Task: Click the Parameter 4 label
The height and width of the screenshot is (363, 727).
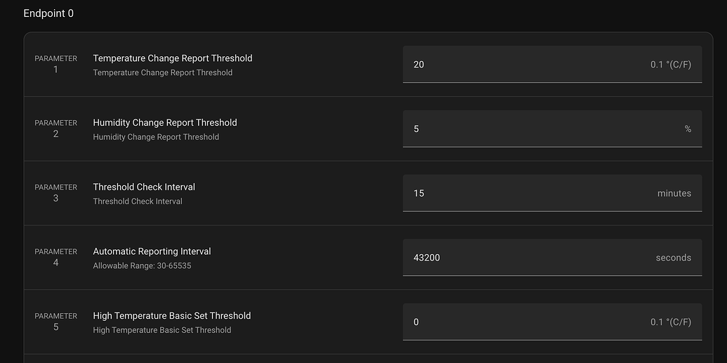Action: tap(56, 258)
